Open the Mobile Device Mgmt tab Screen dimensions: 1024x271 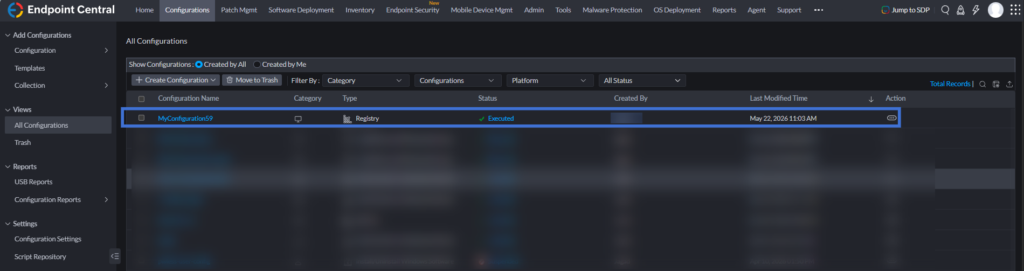tap(482, 10)
